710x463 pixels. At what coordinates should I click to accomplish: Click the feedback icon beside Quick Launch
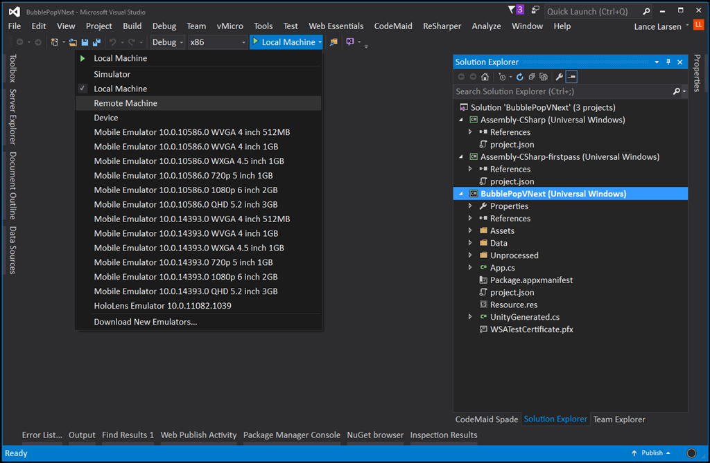pos(535,10)
